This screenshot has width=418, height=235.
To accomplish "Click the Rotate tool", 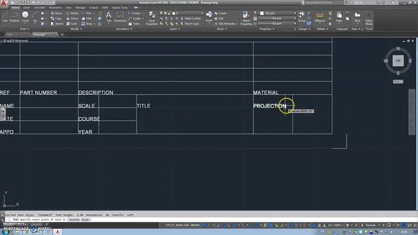I will (72, 13).
